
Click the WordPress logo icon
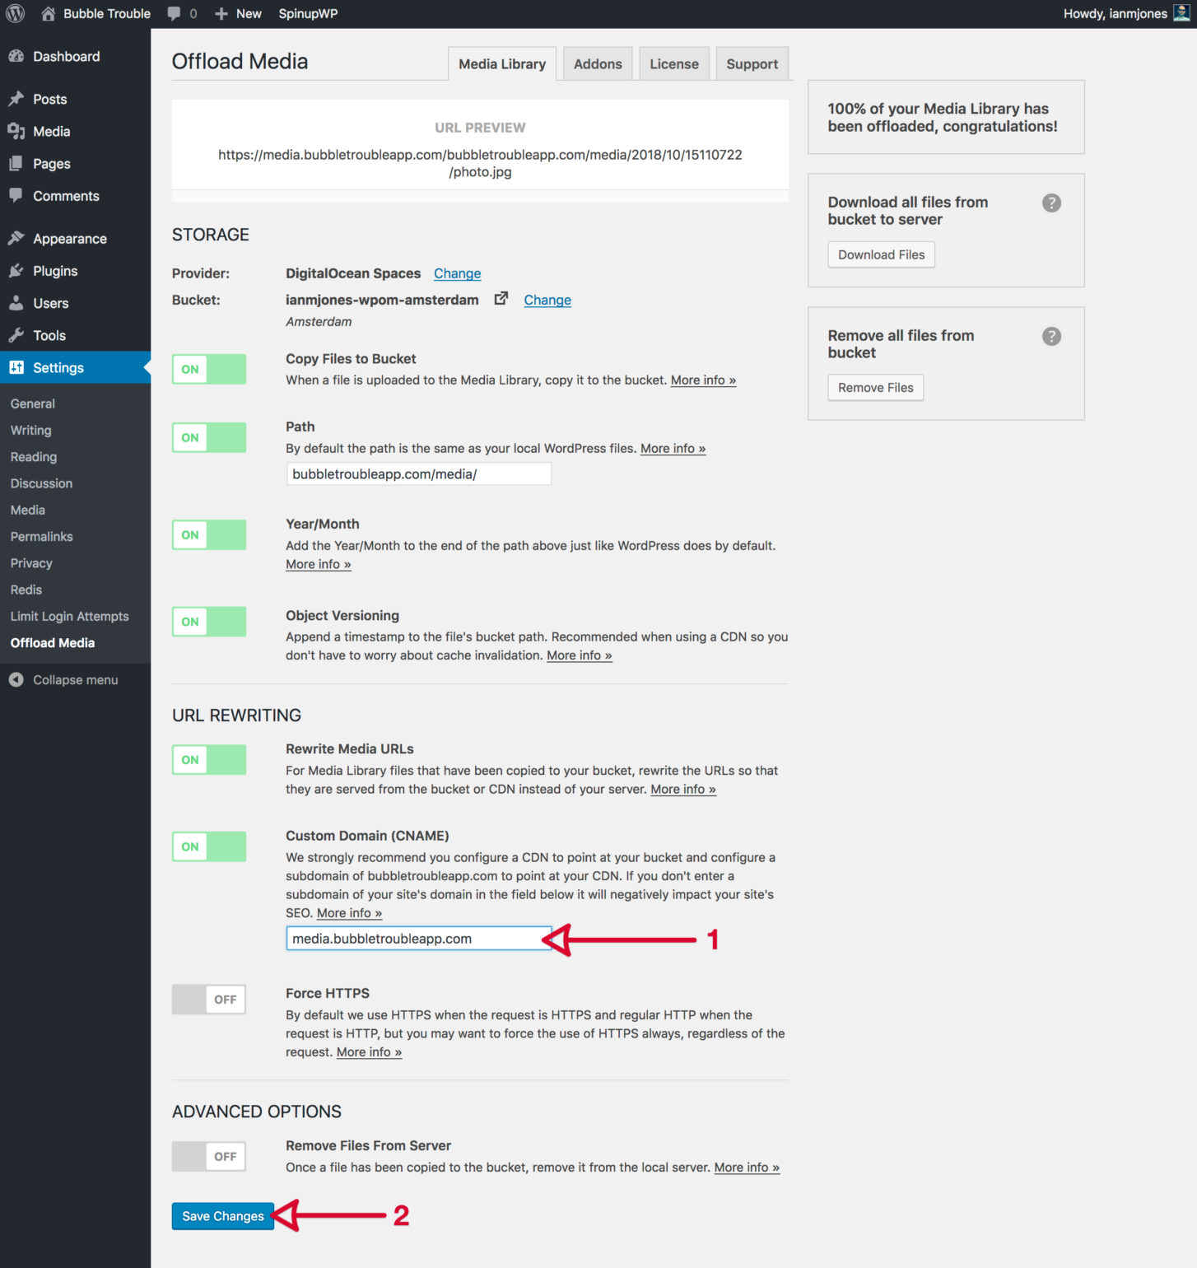tap(15, 13)
